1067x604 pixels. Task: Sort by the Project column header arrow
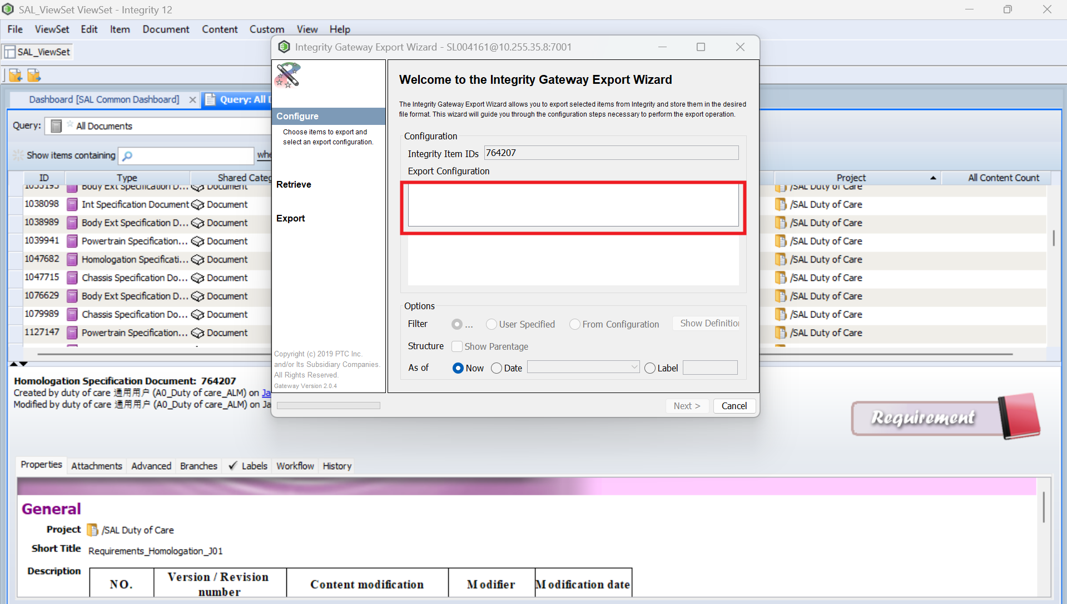pos(932,178)
